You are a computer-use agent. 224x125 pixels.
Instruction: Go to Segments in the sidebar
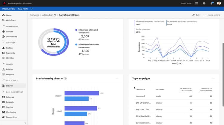tap(10, 53)
